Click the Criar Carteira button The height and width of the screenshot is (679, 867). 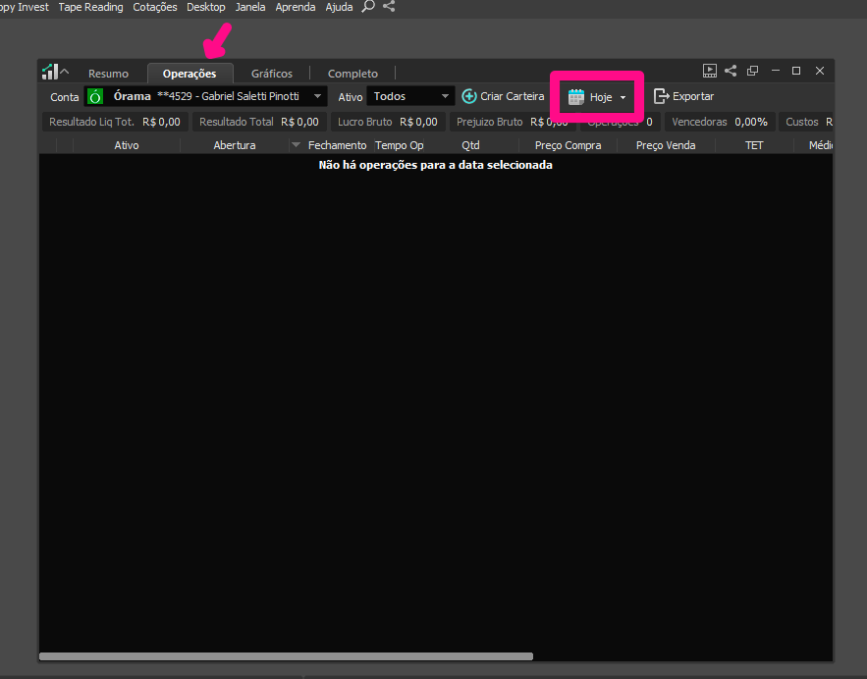[503, 96]
